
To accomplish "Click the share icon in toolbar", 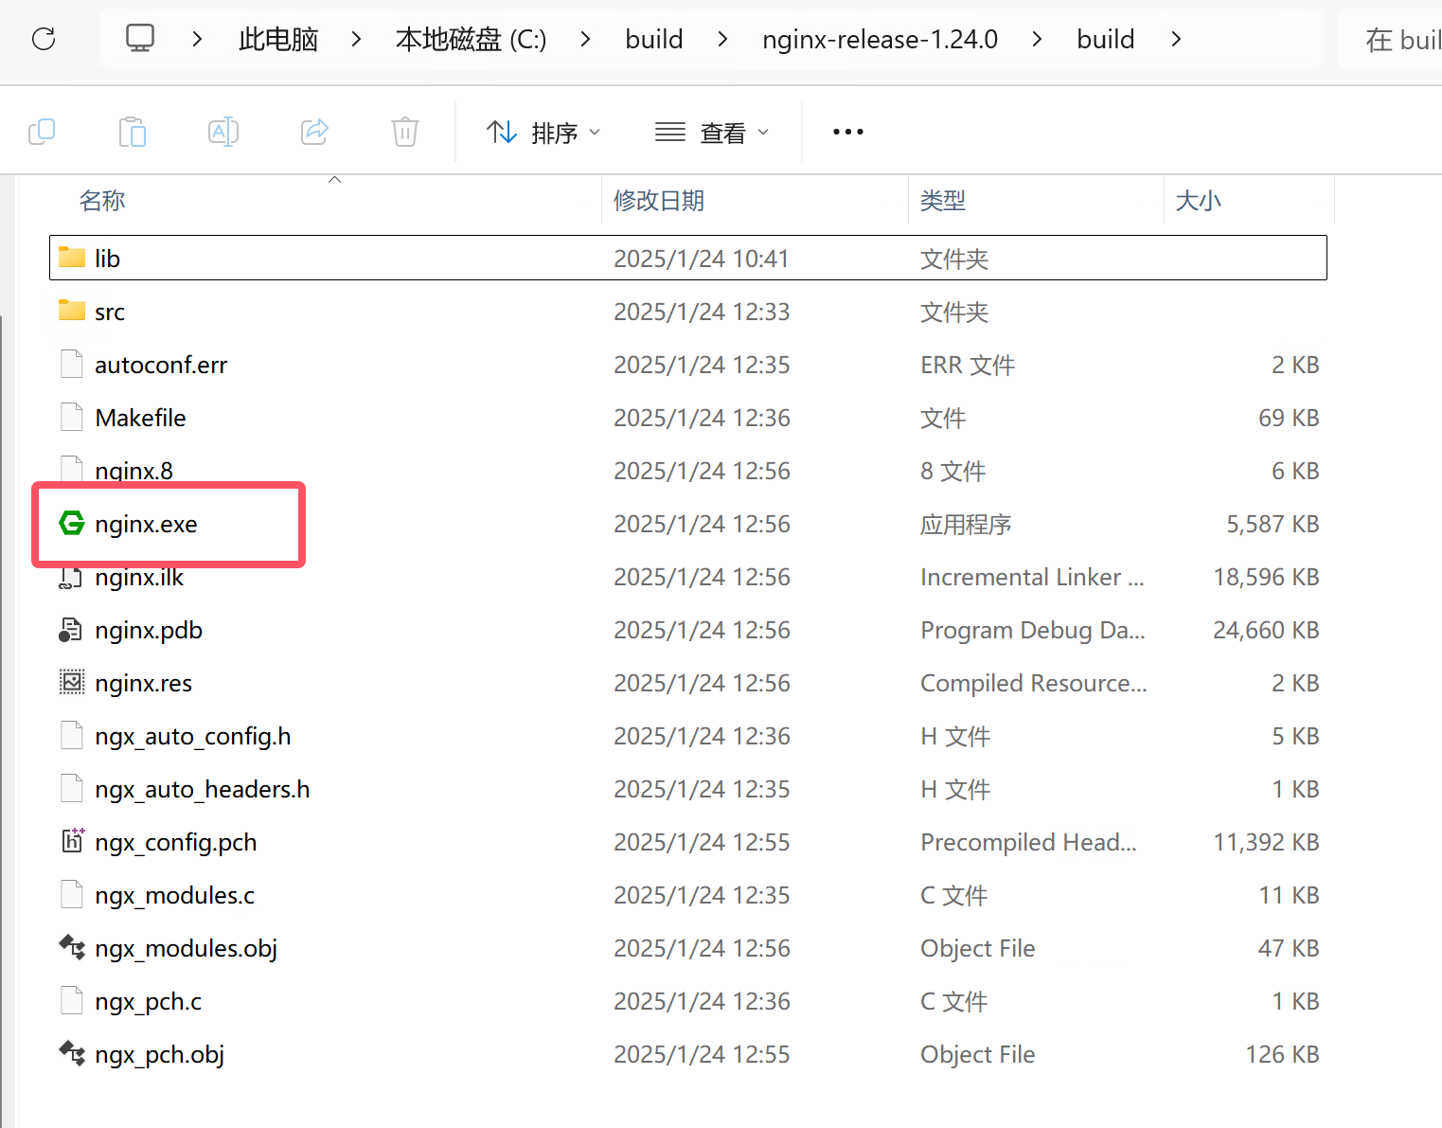I will point(314,132).
